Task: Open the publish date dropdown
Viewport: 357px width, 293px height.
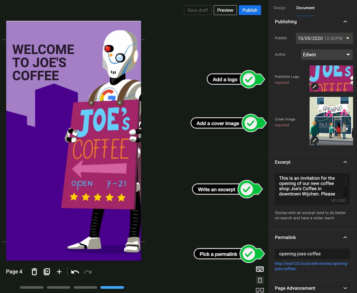Action: (x=324, y=38)
